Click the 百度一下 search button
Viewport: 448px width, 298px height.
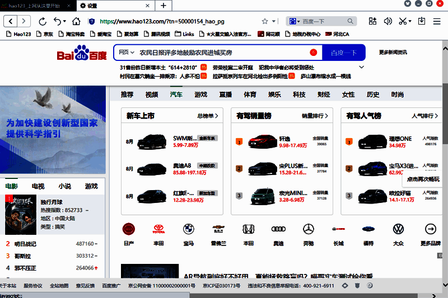point(344,53)
